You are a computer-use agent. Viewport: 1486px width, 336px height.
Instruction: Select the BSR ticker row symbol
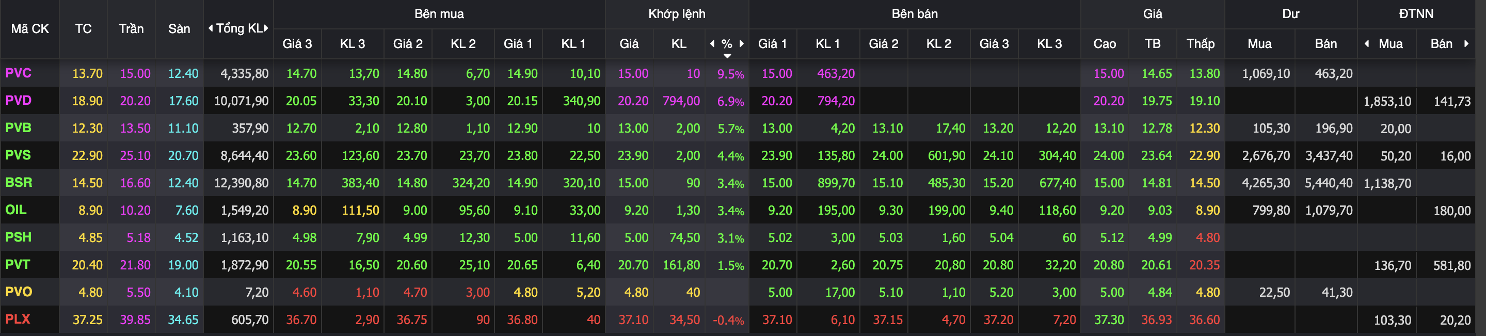click(x=19, y=182)
